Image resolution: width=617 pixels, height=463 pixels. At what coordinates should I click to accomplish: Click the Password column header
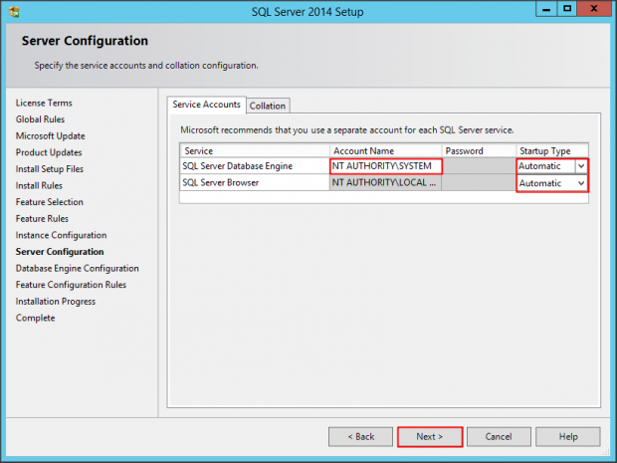click(479, 150)
